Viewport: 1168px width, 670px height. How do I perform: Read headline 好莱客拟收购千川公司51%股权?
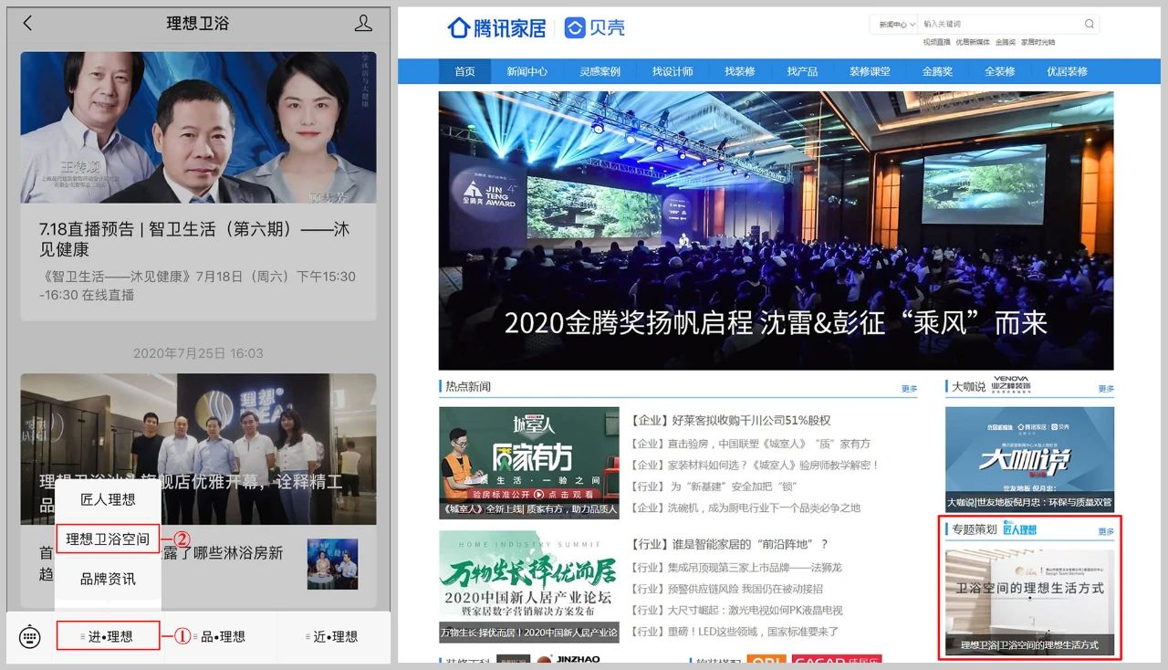(x=731, y=420)
